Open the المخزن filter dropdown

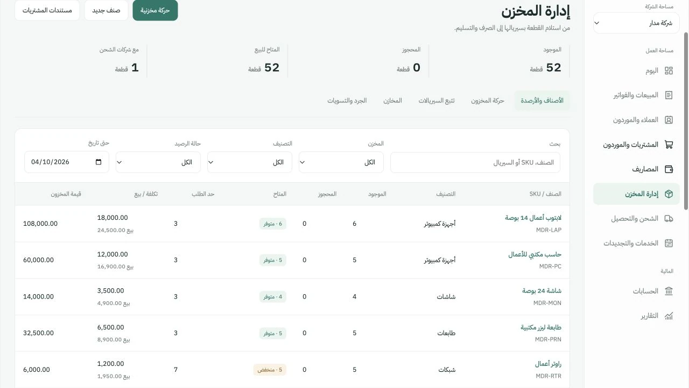[x=341, y=162]
